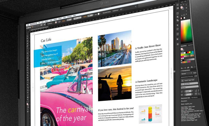The width and height of the screenshot is (209, 126).
Task: Open the sun-shaped panel icon in dock
Action: click(x=178, y=44)
